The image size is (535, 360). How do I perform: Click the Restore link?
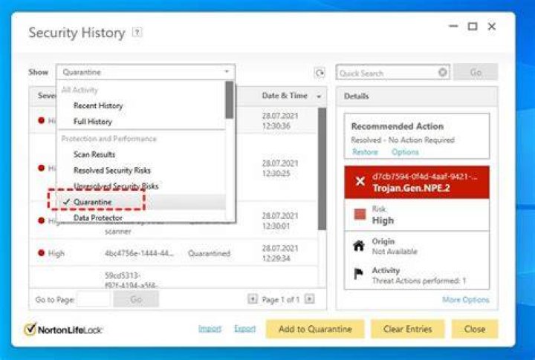click(x=365, y=152)
